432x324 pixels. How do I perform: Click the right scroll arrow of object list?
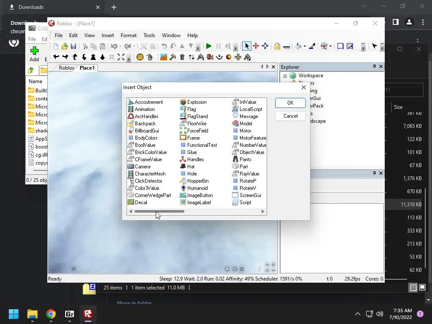tap(262, 211)
